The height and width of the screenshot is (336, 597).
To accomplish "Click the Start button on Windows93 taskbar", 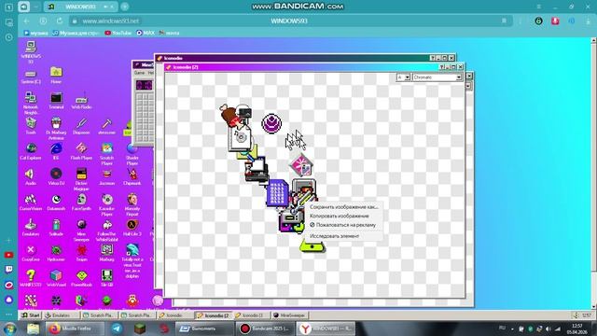I will coord(31,315).
